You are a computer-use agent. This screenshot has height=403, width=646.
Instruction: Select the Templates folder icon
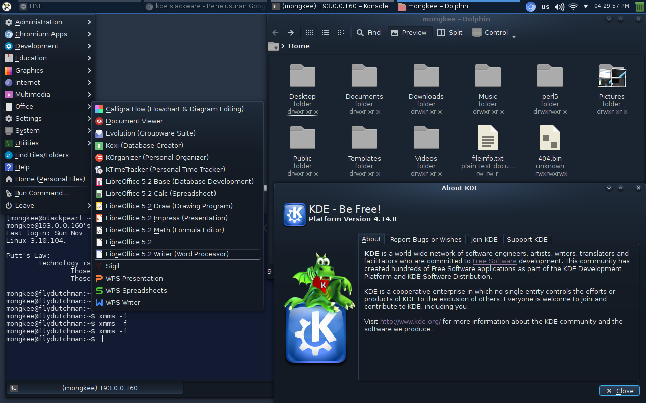364,139
